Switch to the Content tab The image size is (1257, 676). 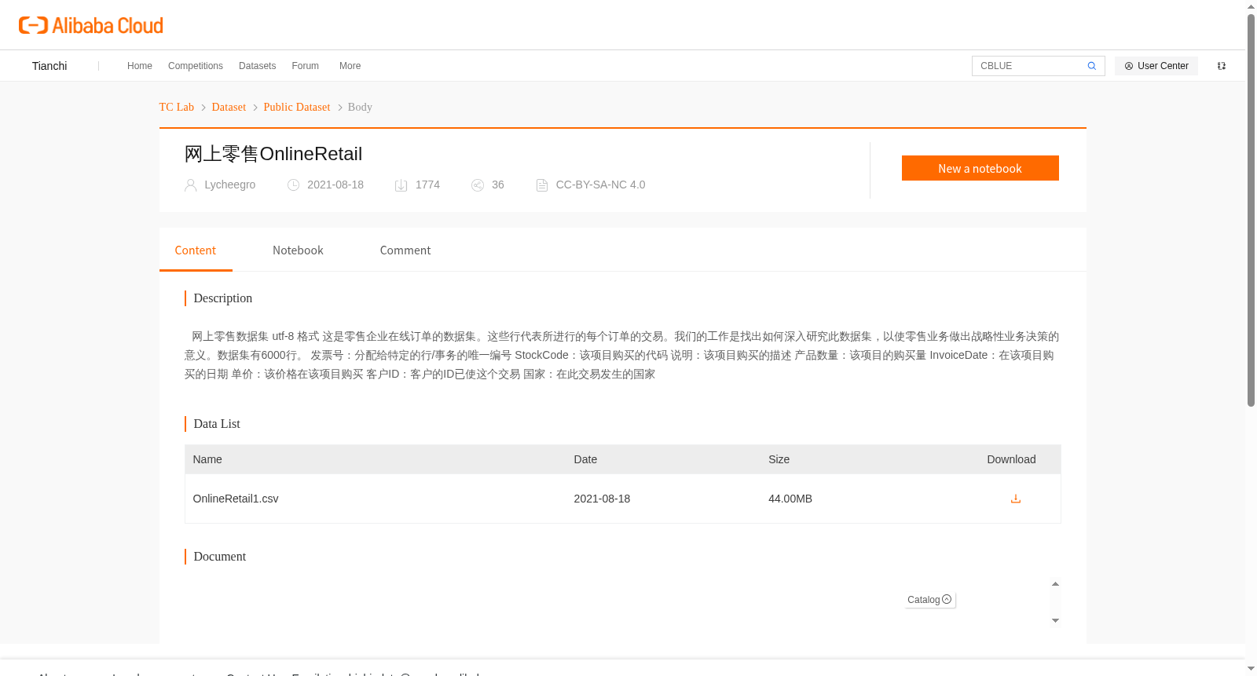click(x=196, y=250)
